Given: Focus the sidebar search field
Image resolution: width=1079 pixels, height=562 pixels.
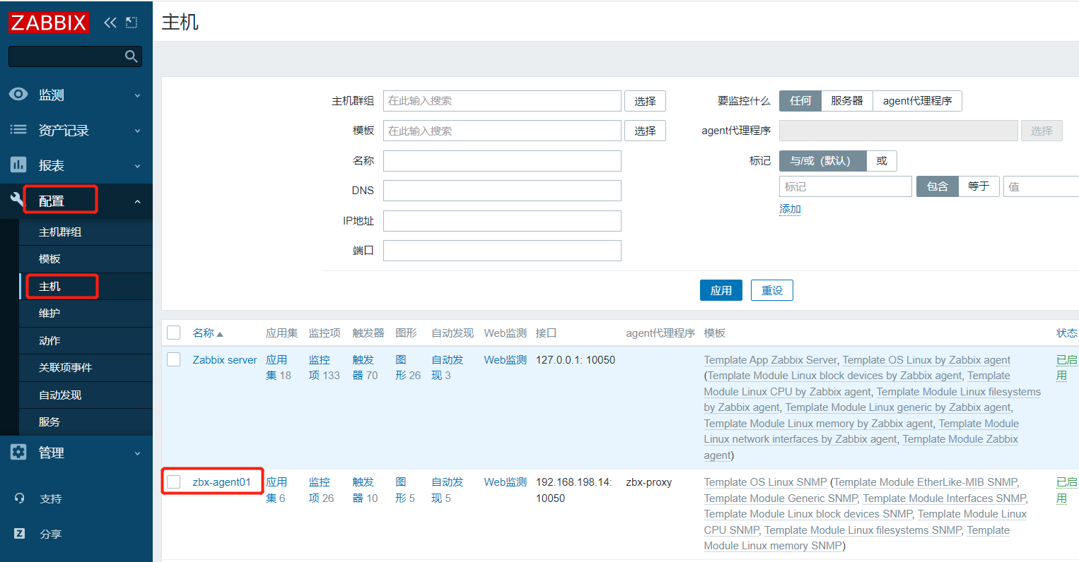Looking at the screenshot, I should pos(67,56).
